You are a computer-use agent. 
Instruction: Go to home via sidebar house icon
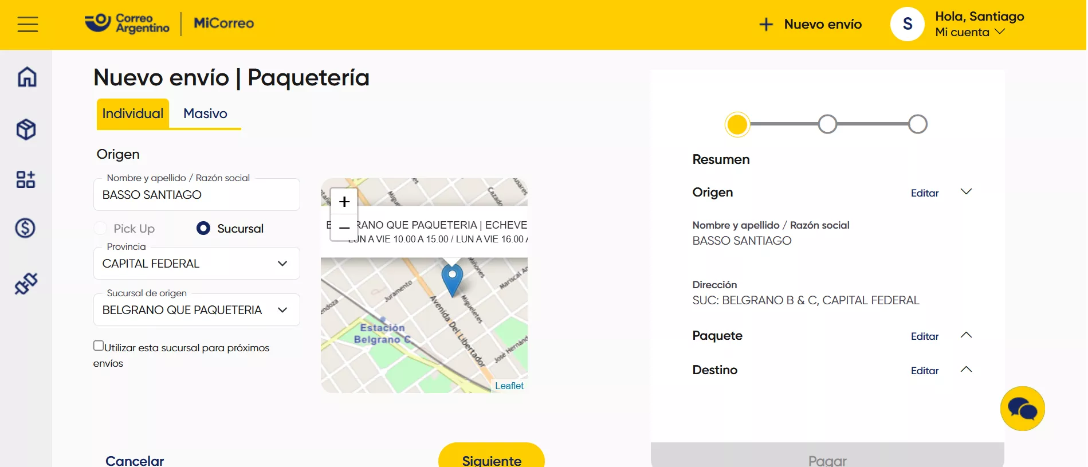(26, 77)
